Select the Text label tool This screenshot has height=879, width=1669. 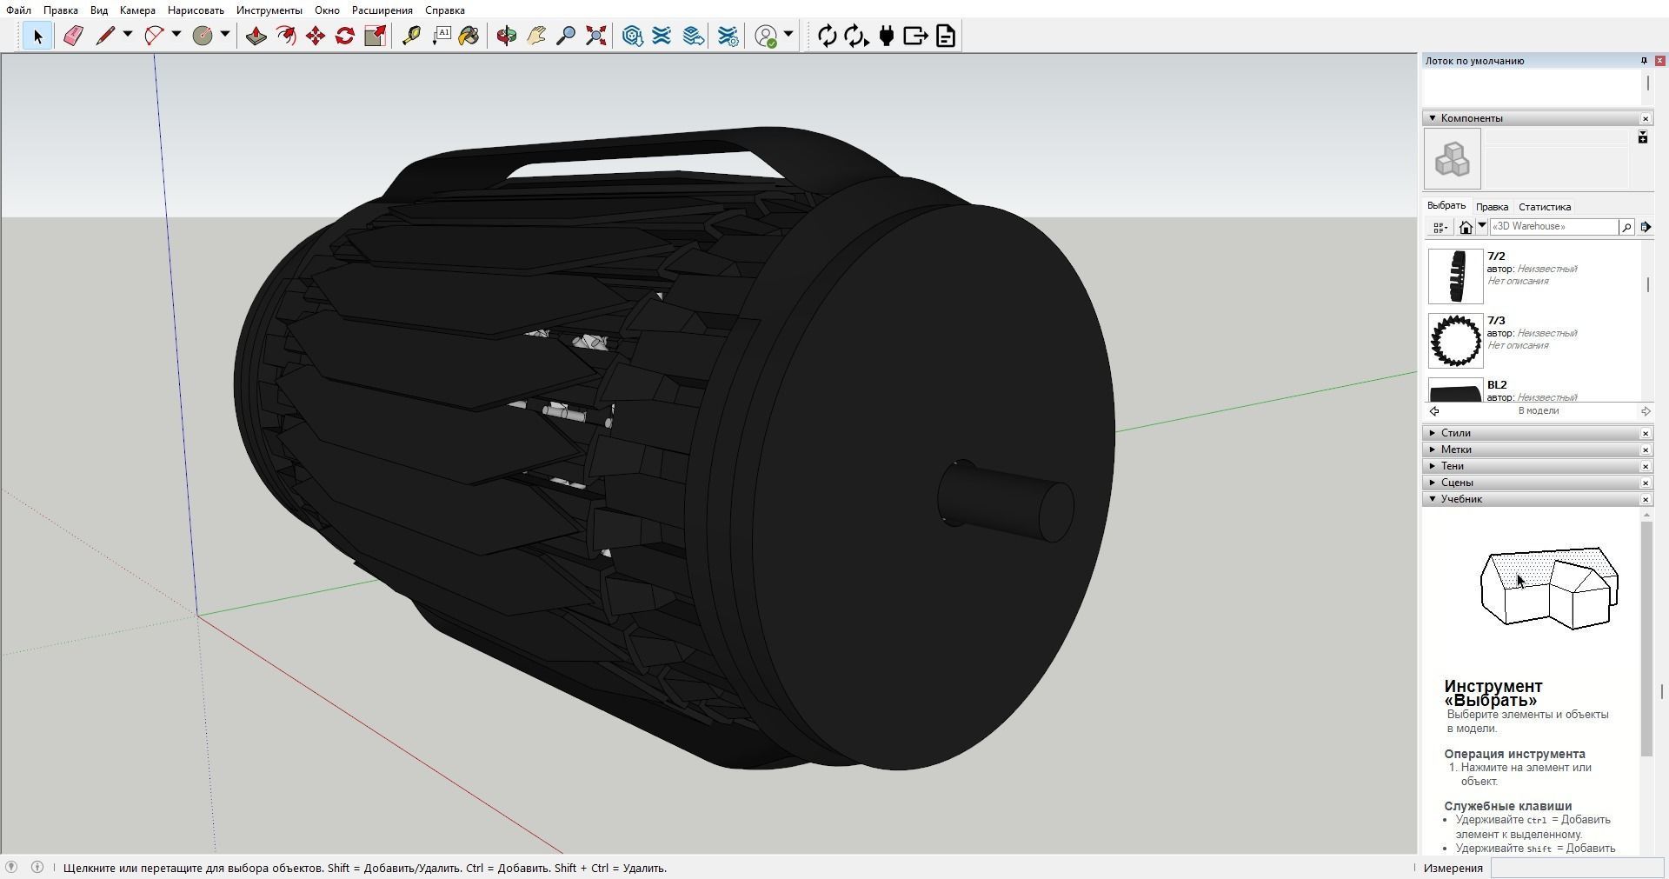click(x=441, y=36)
